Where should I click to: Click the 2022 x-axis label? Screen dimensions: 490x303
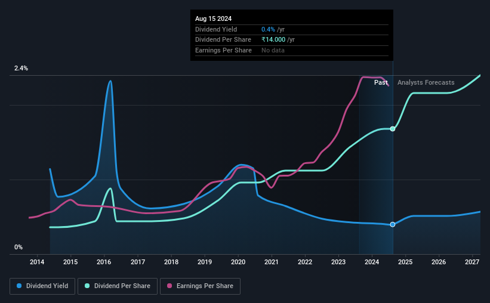(x=305, y=262)
